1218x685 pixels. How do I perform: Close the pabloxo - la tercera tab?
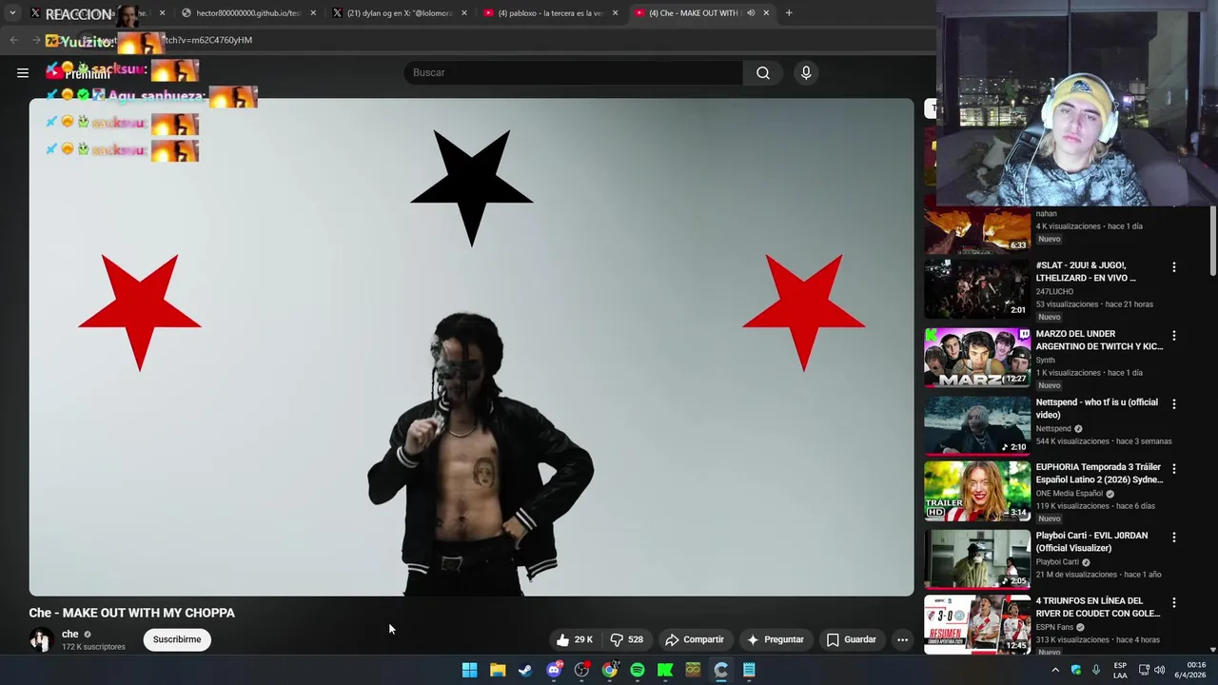click(615, 13)
